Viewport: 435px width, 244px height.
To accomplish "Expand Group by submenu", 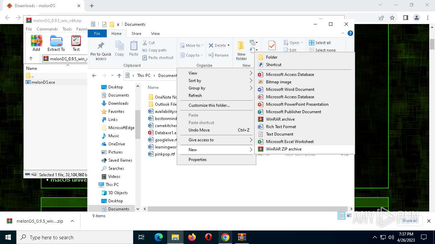I will (x=216, y=88).
